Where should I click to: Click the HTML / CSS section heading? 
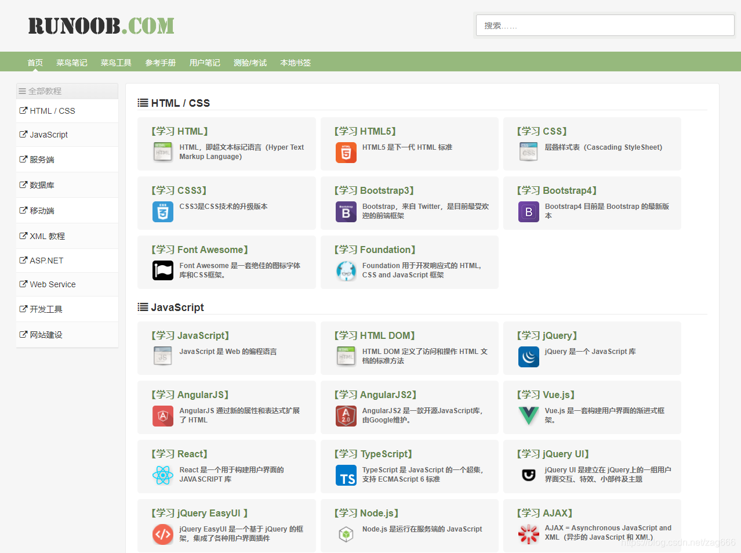(174, 103)
